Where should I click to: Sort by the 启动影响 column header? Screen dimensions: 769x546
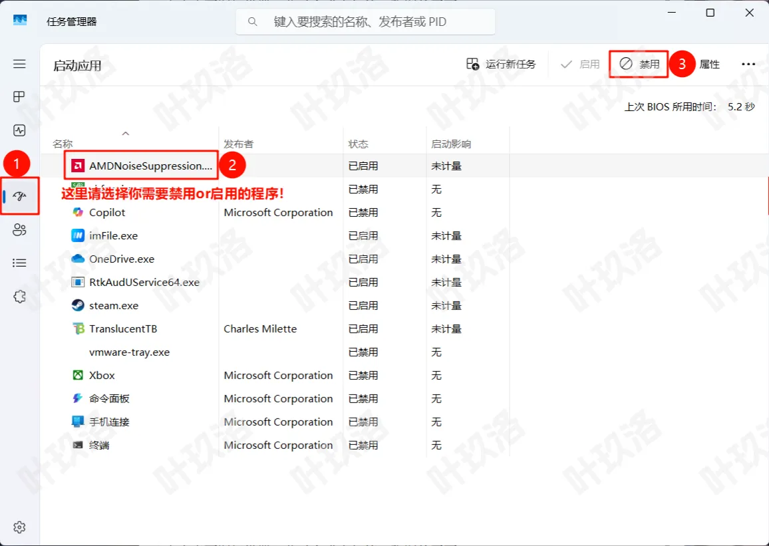[x=451, y=144]
